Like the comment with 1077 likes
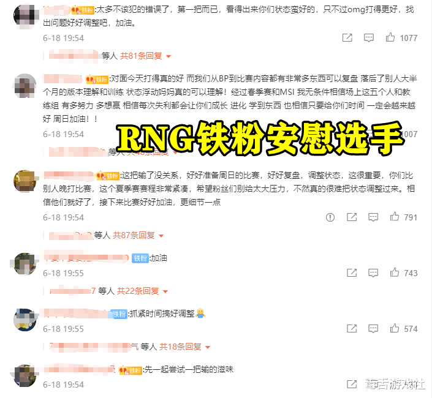The width and height of the screenshot is (432, 398). 390,37
